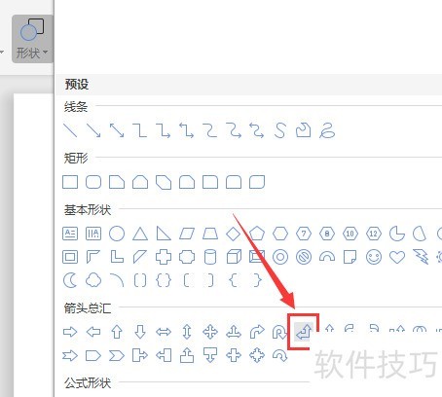Select the cross plus shape
Image resolution: width=442 pixels, height=397 pixels.
(164, 257)
